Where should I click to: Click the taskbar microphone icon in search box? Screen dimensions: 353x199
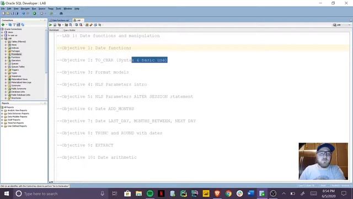pyautogui.click(x=103, y=193)
